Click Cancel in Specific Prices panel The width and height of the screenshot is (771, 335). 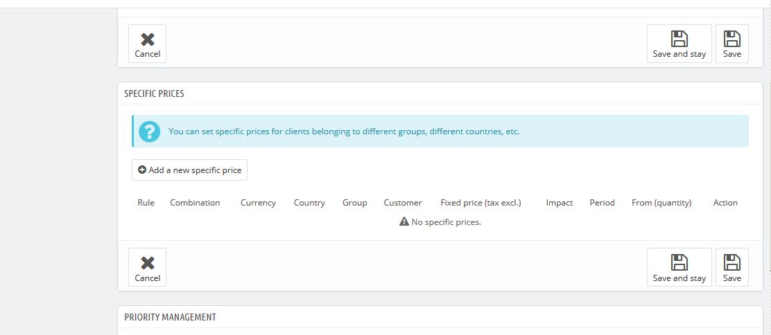(x=147, y=267)
